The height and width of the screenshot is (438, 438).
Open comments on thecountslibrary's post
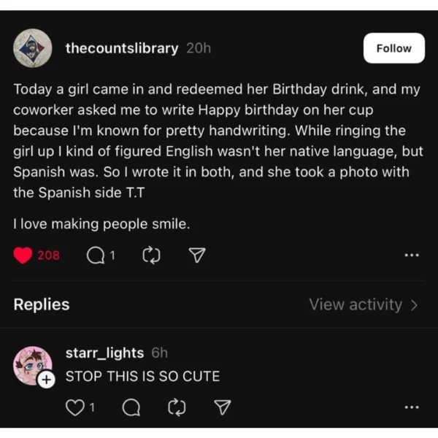(96, 255)
